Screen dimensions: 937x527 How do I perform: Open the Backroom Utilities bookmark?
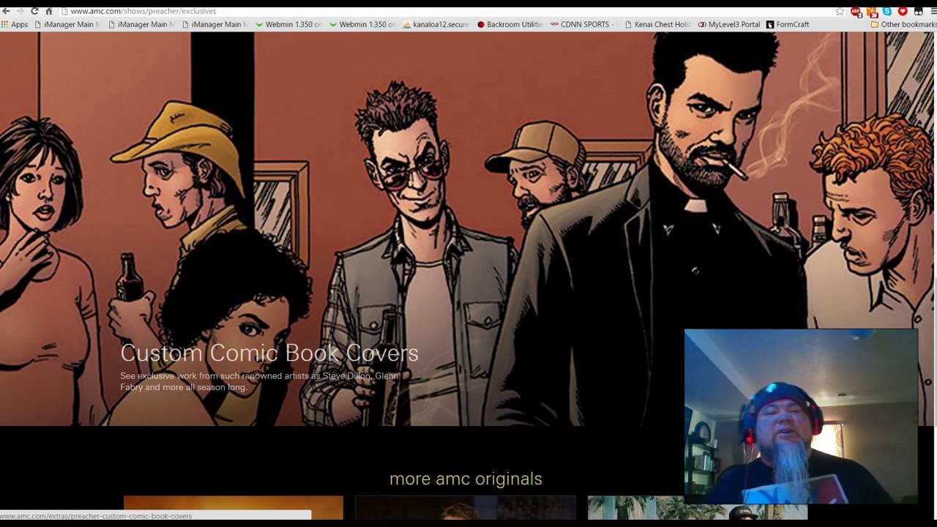(510, 24)
